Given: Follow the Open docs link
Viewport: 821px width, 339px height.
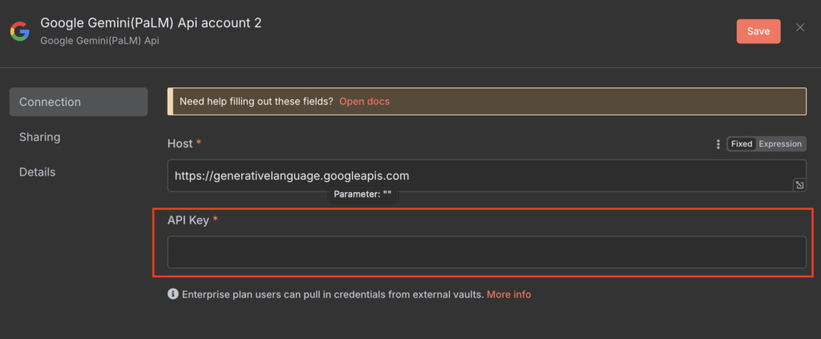Looking at the screenshot, I should click(x=365, y=102).
